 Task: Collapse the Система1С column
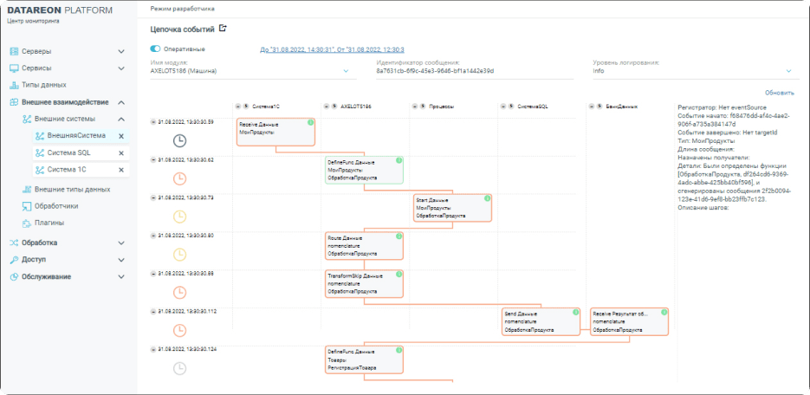tap(238, 107)
